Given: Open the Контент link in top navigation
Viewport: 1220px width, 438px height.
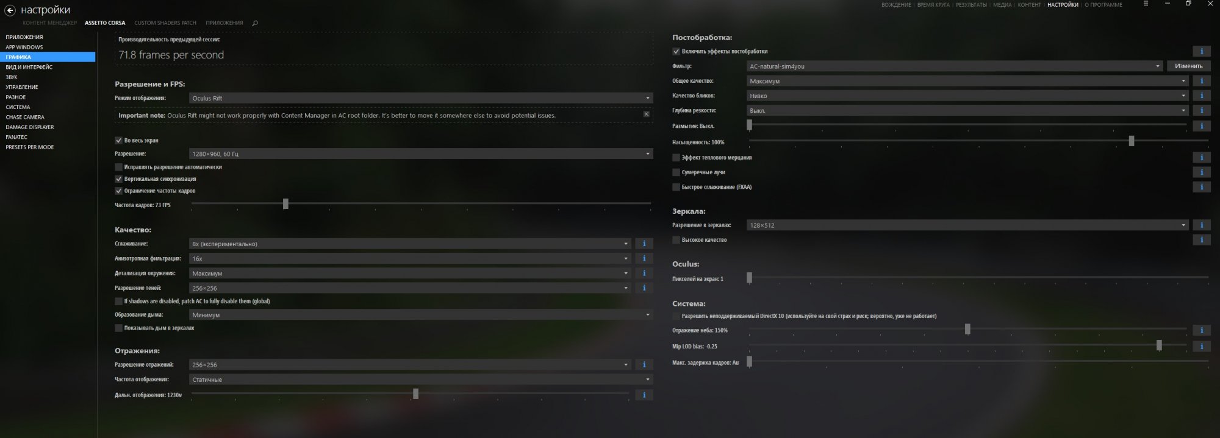Looking at the screenshot, I should point(1029,5).
